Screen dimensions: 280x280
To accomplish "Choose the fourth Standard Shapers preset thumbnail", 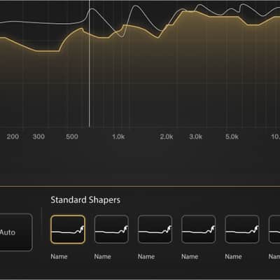I will [199, 230].
